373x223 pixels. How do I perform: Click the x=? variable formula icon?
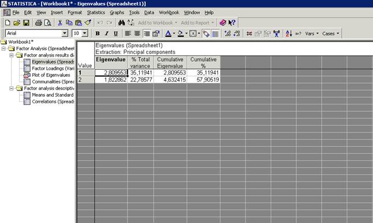pos(299,33)
